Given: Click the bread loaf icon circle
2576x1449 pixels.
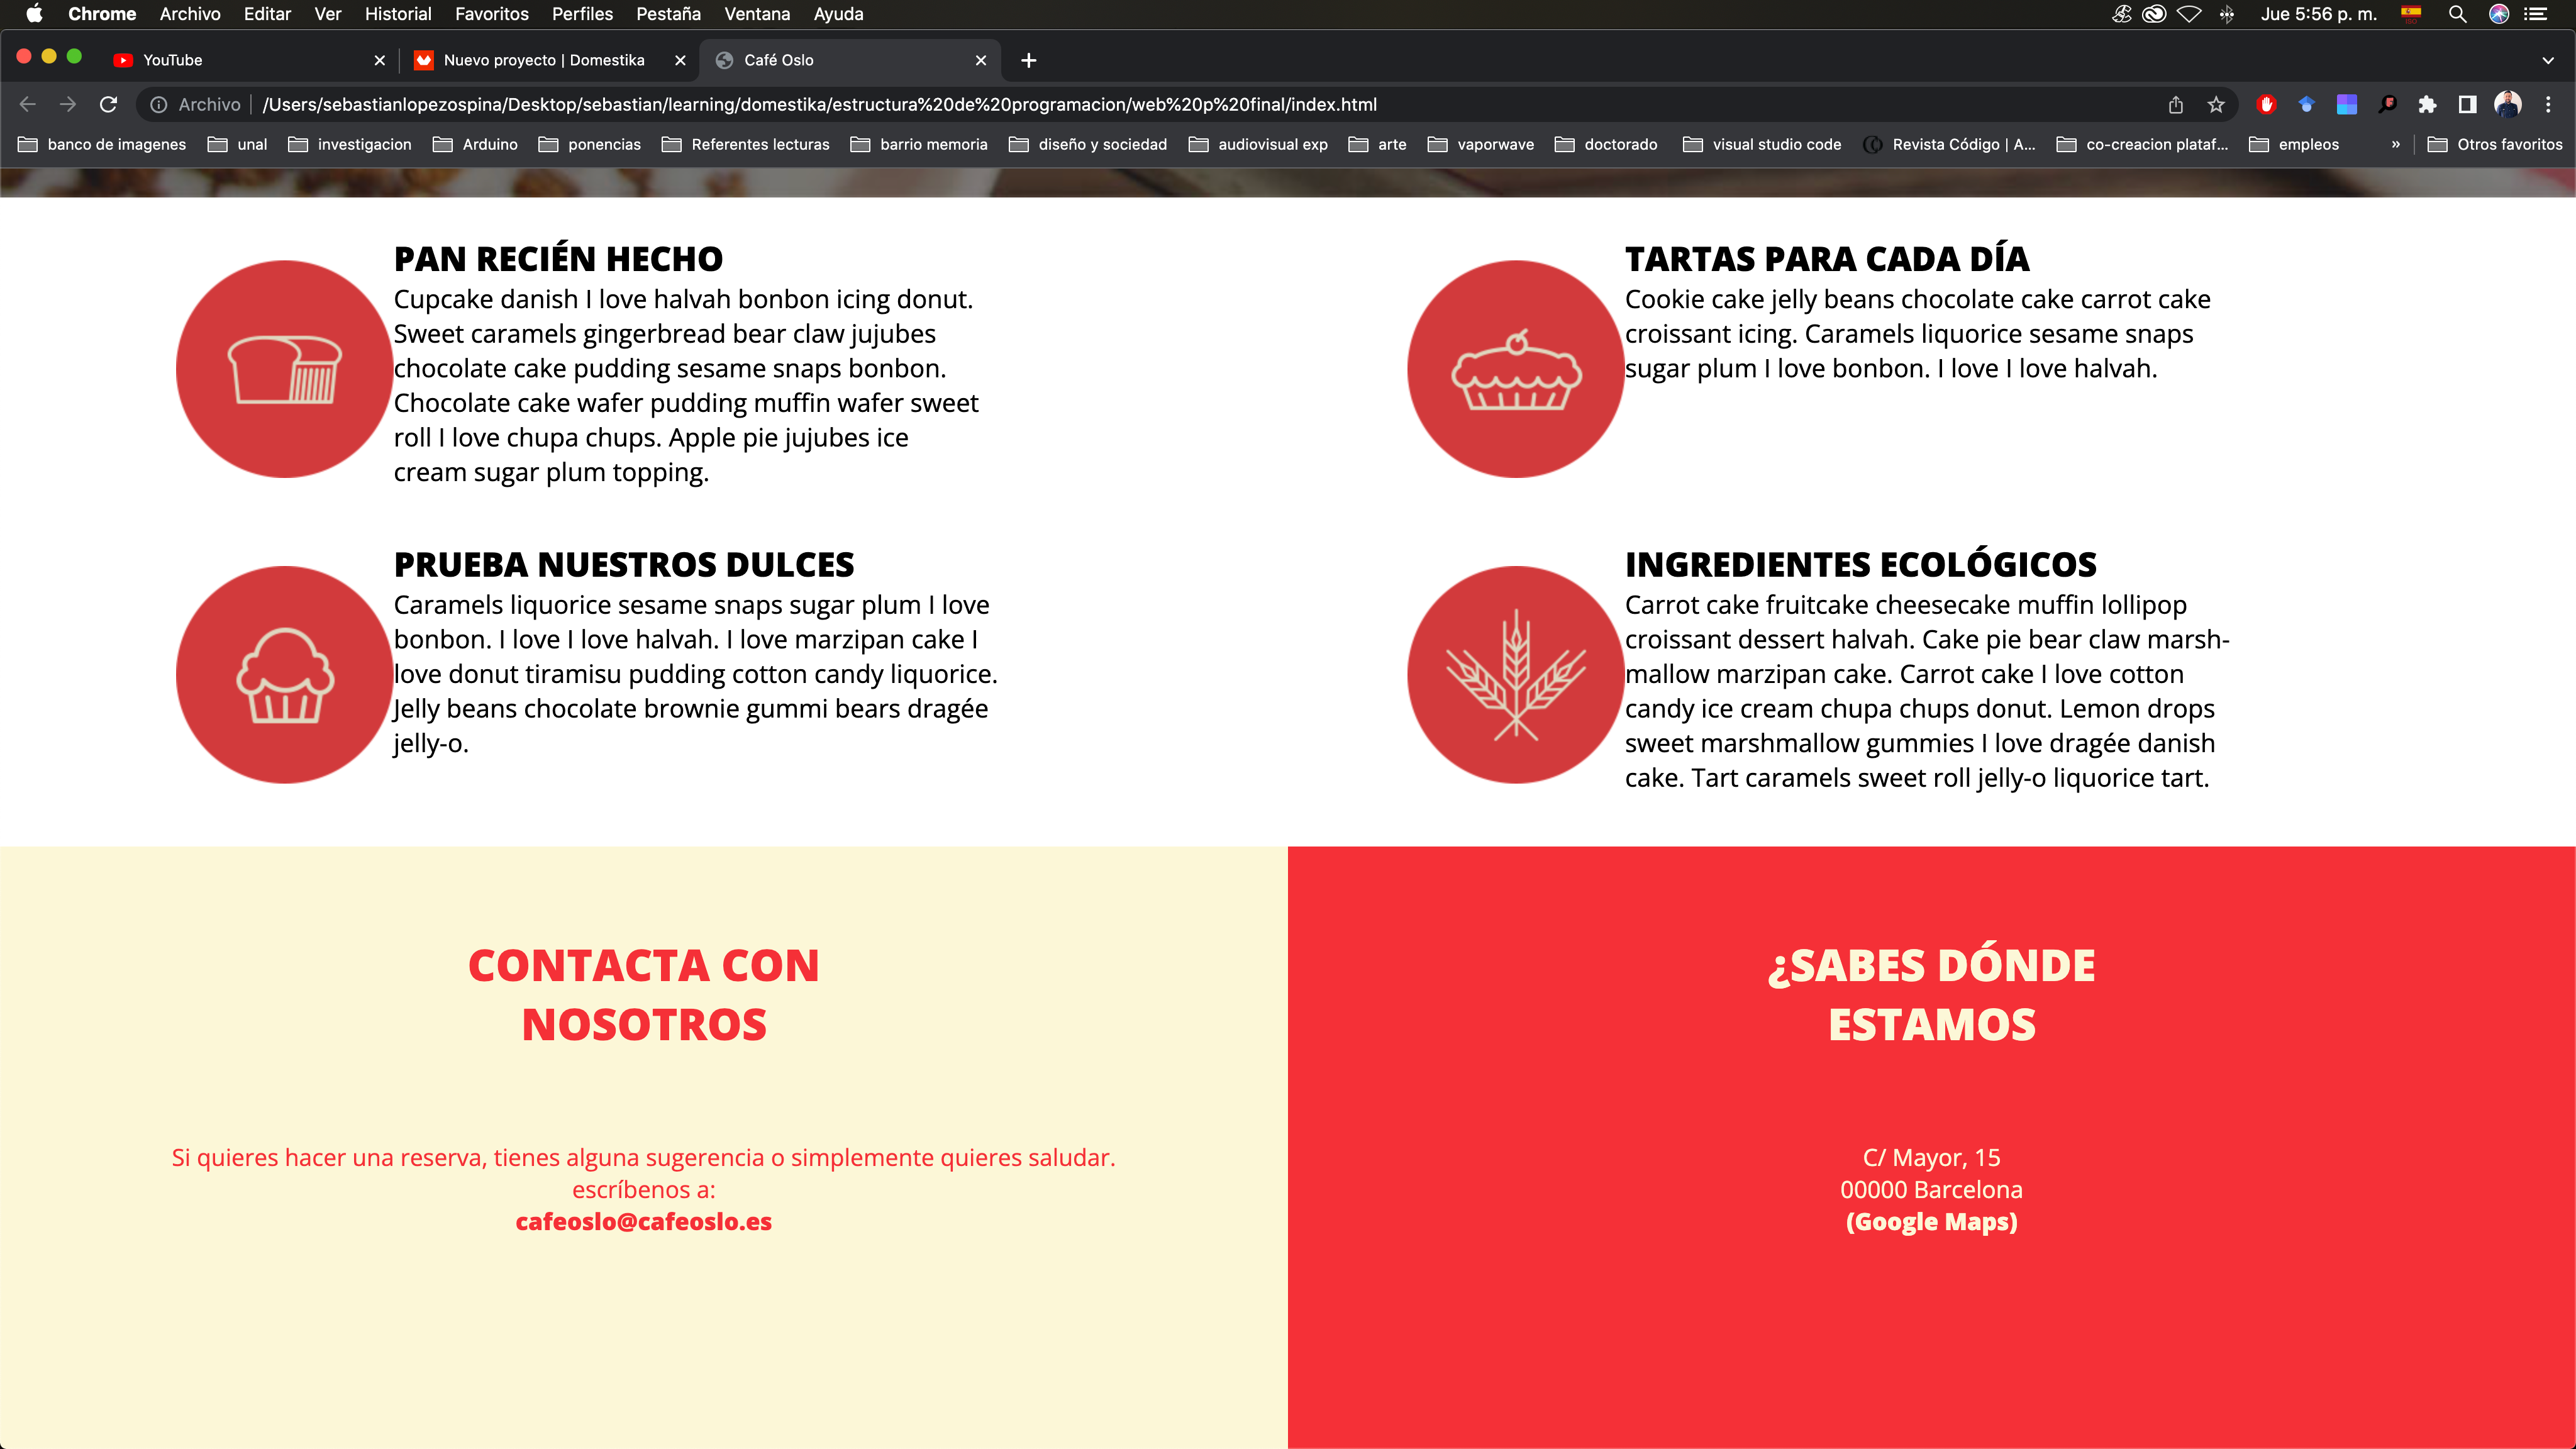Looking at the screenshot, I should (x=285, y=369).
